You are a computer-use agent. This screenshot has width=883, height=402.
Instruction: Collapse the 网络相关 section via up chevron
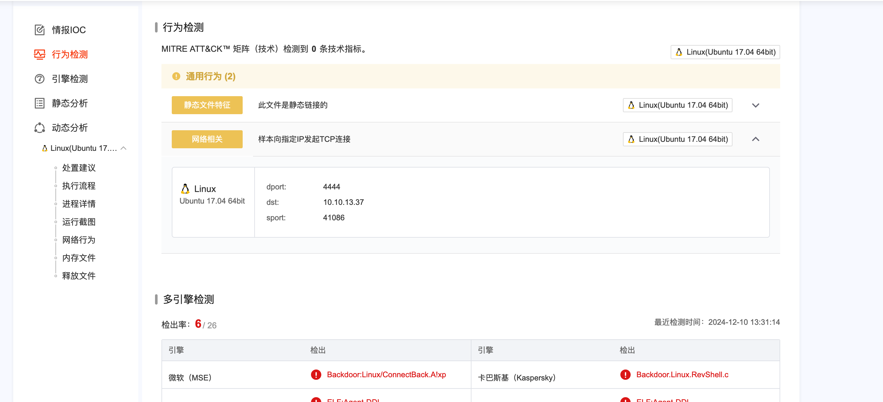click(756, 139)
